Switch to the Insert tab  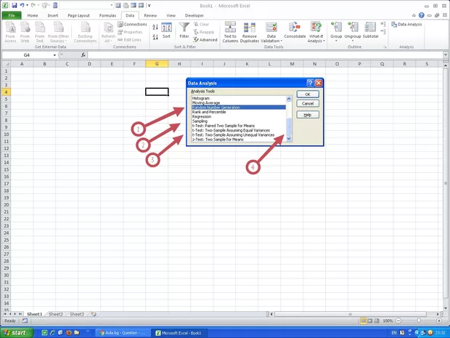click(52, 15)
